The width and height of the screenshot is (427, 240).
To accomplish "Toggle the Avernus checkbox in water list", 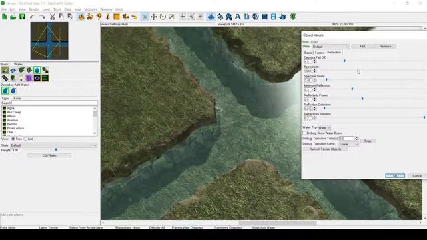I will coord(5,120).
